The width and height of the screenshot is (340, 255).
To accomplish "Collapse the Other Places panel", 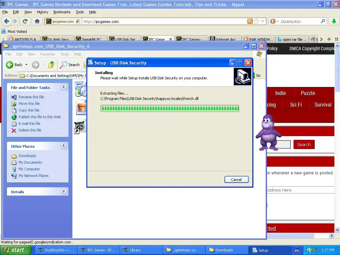I will click(63, 145).
